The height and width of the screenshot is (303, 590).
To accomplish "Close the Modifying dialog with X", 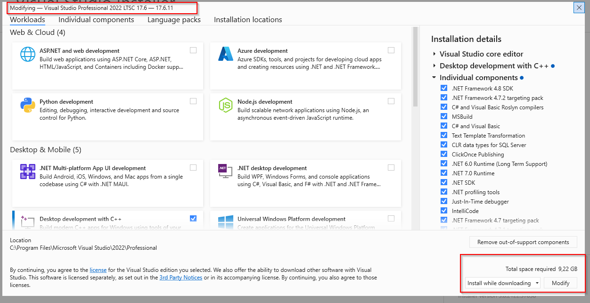I will (579, 8).
